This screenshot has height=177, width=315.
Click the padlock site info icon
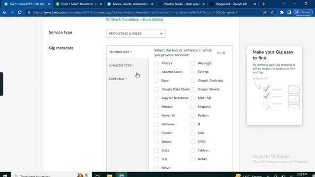click(x=29, y=12)
